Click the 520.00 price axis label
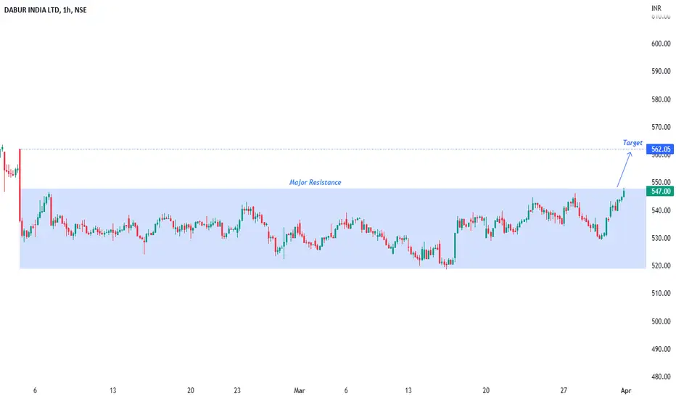 tap(660, 266)
